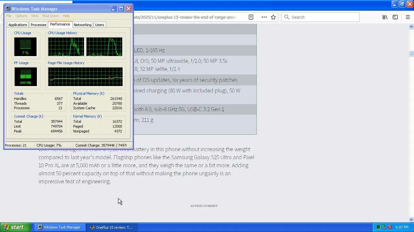This screenshot has height=232, width=414.
Task: Switch to the Networking tab
Action: [x=82, y=25]
